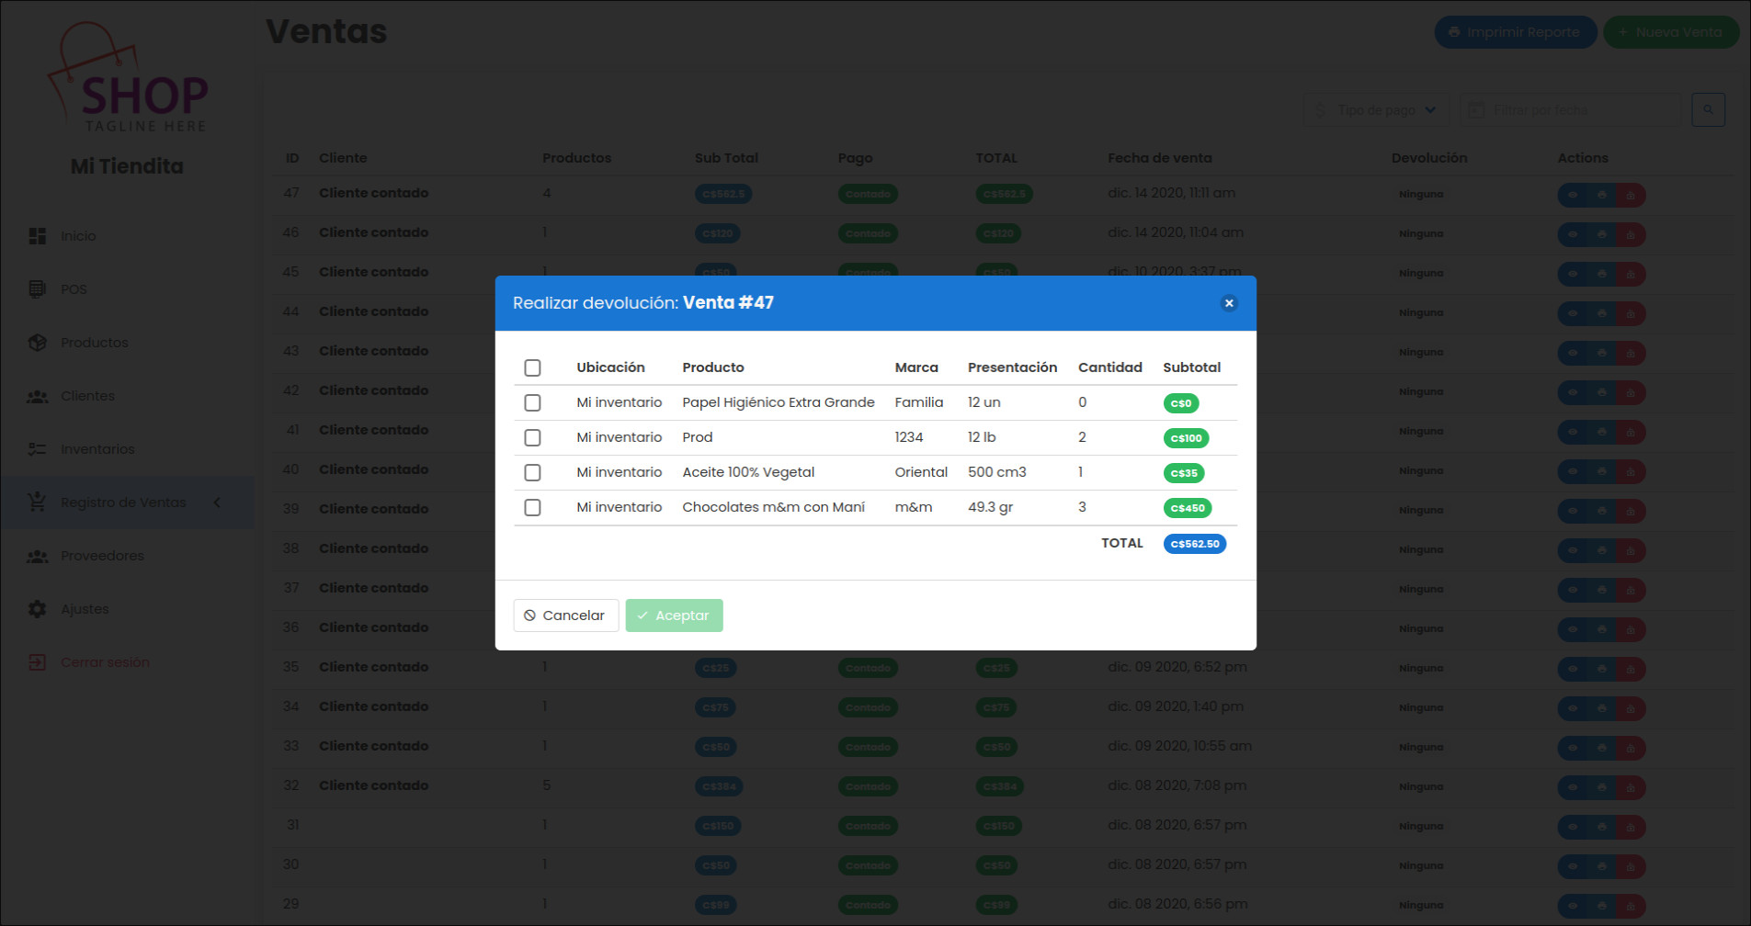Click the Fecha de venta column header

(1159, 158)
